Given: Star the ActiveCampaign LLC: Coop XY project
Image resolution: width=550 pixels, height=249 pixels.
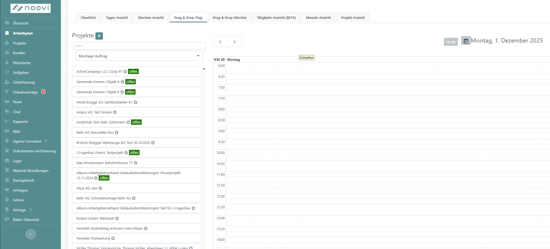Looking at the screenshot, I should coord(125,72).
